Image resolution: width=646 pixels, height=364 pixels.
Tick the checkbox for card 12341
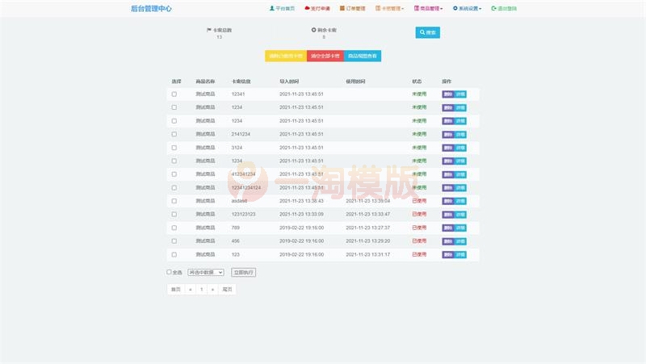[174, 94]
